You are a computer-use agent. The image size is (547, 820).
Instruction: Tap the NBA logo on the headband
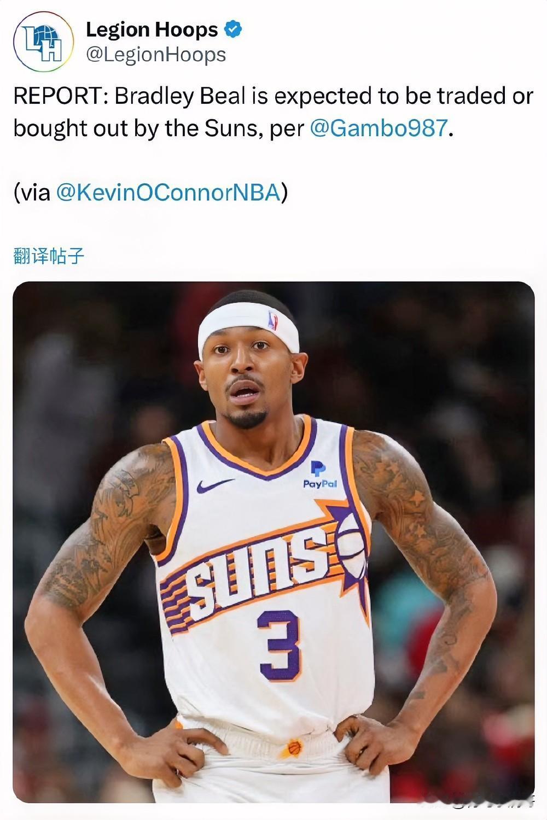(272, 321)
